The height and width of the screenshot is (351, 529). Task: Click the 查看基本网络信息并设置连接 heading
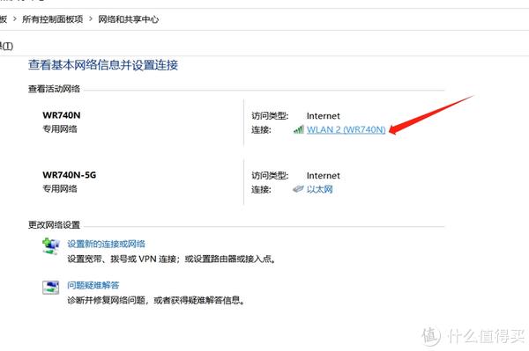pyautogui.click(x=103, y=64)
